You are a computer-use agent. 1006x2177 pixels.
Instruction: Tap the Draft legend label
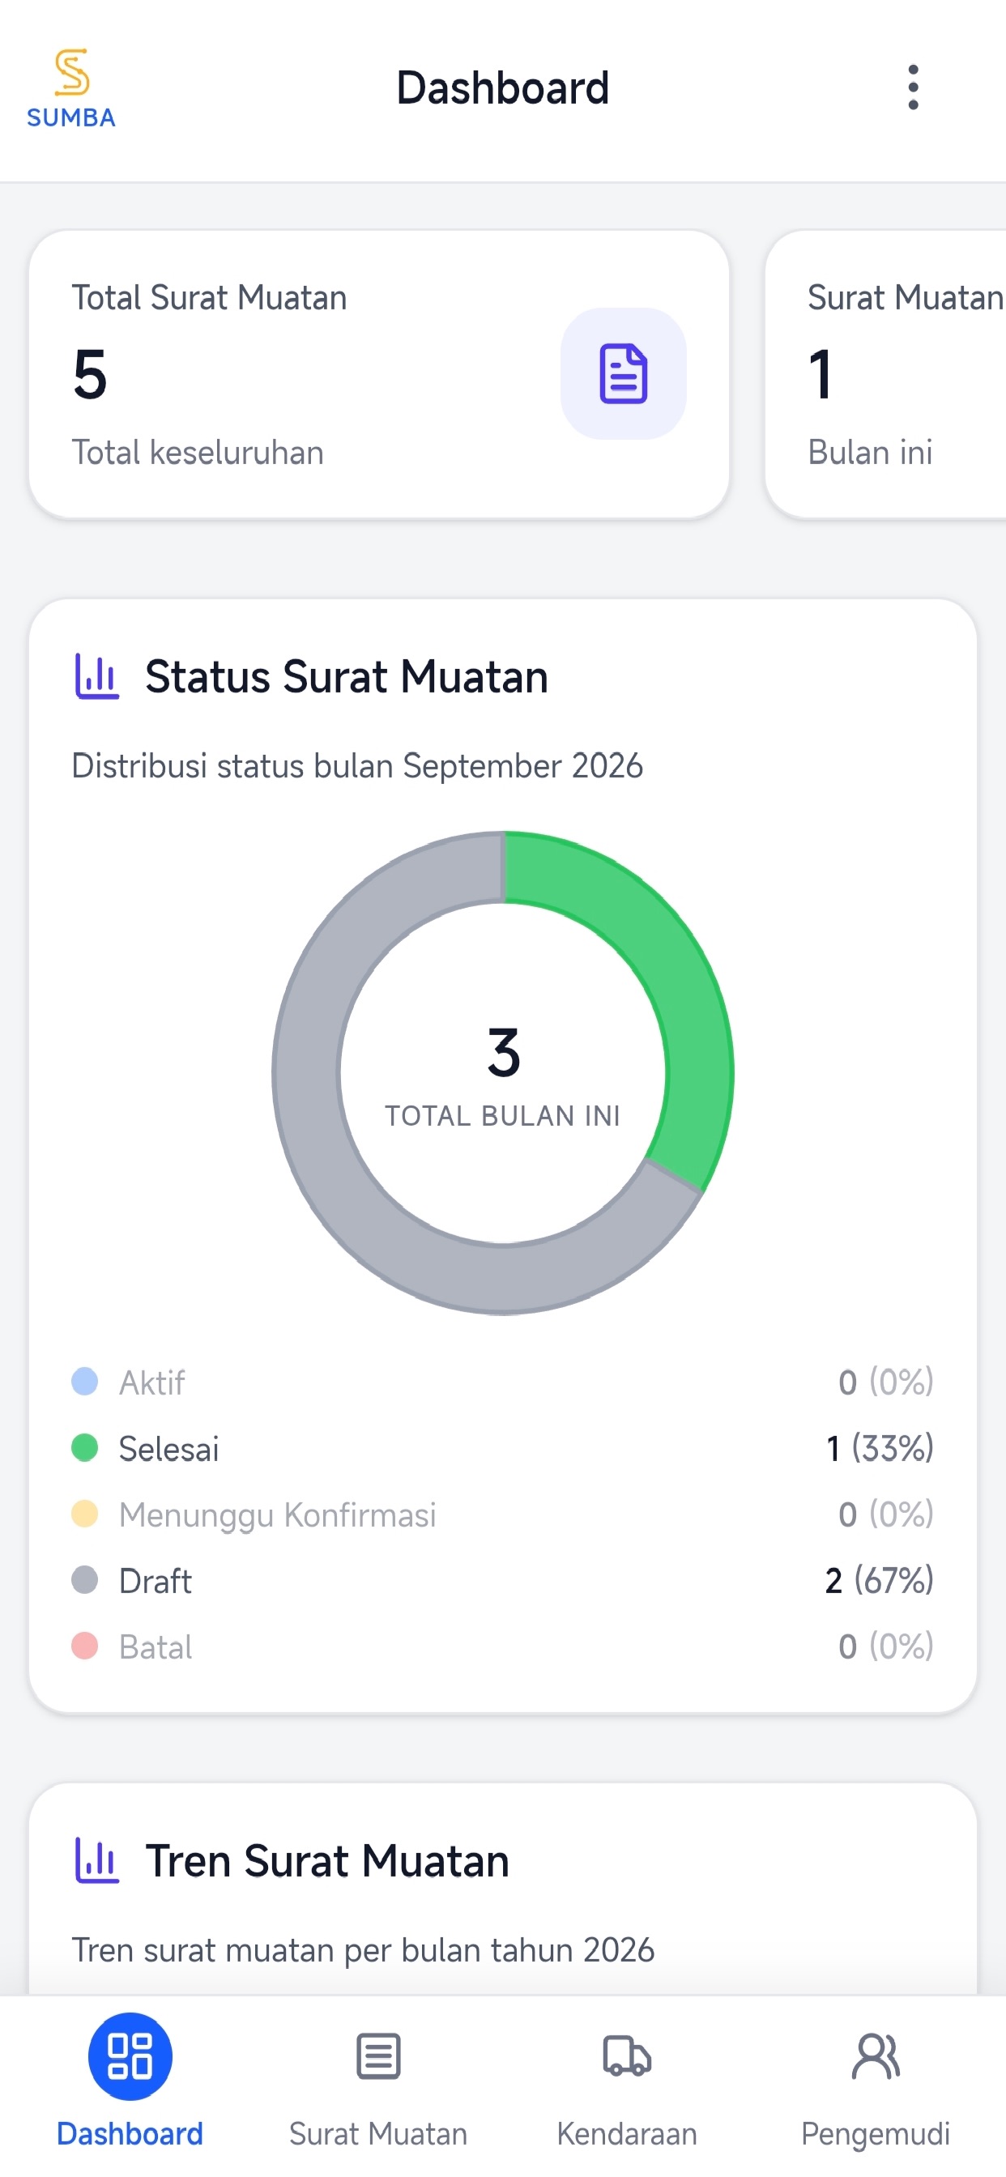click(x=156, y=1580)
